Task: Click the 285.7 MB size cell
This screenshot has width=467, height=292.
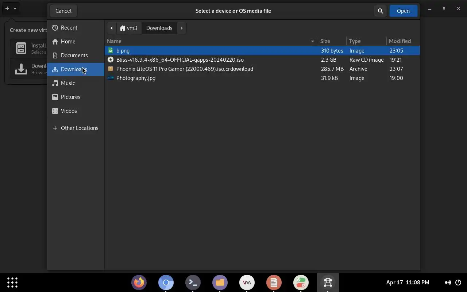Action: click(332, 69)
